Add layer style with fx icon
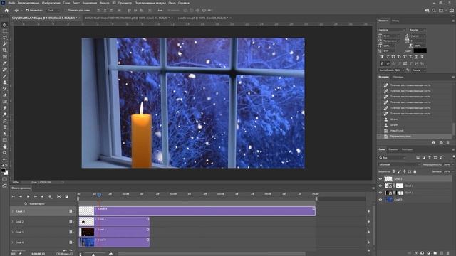Image resolution: width=456 pixels, height=256 pixels. point(416,253)
